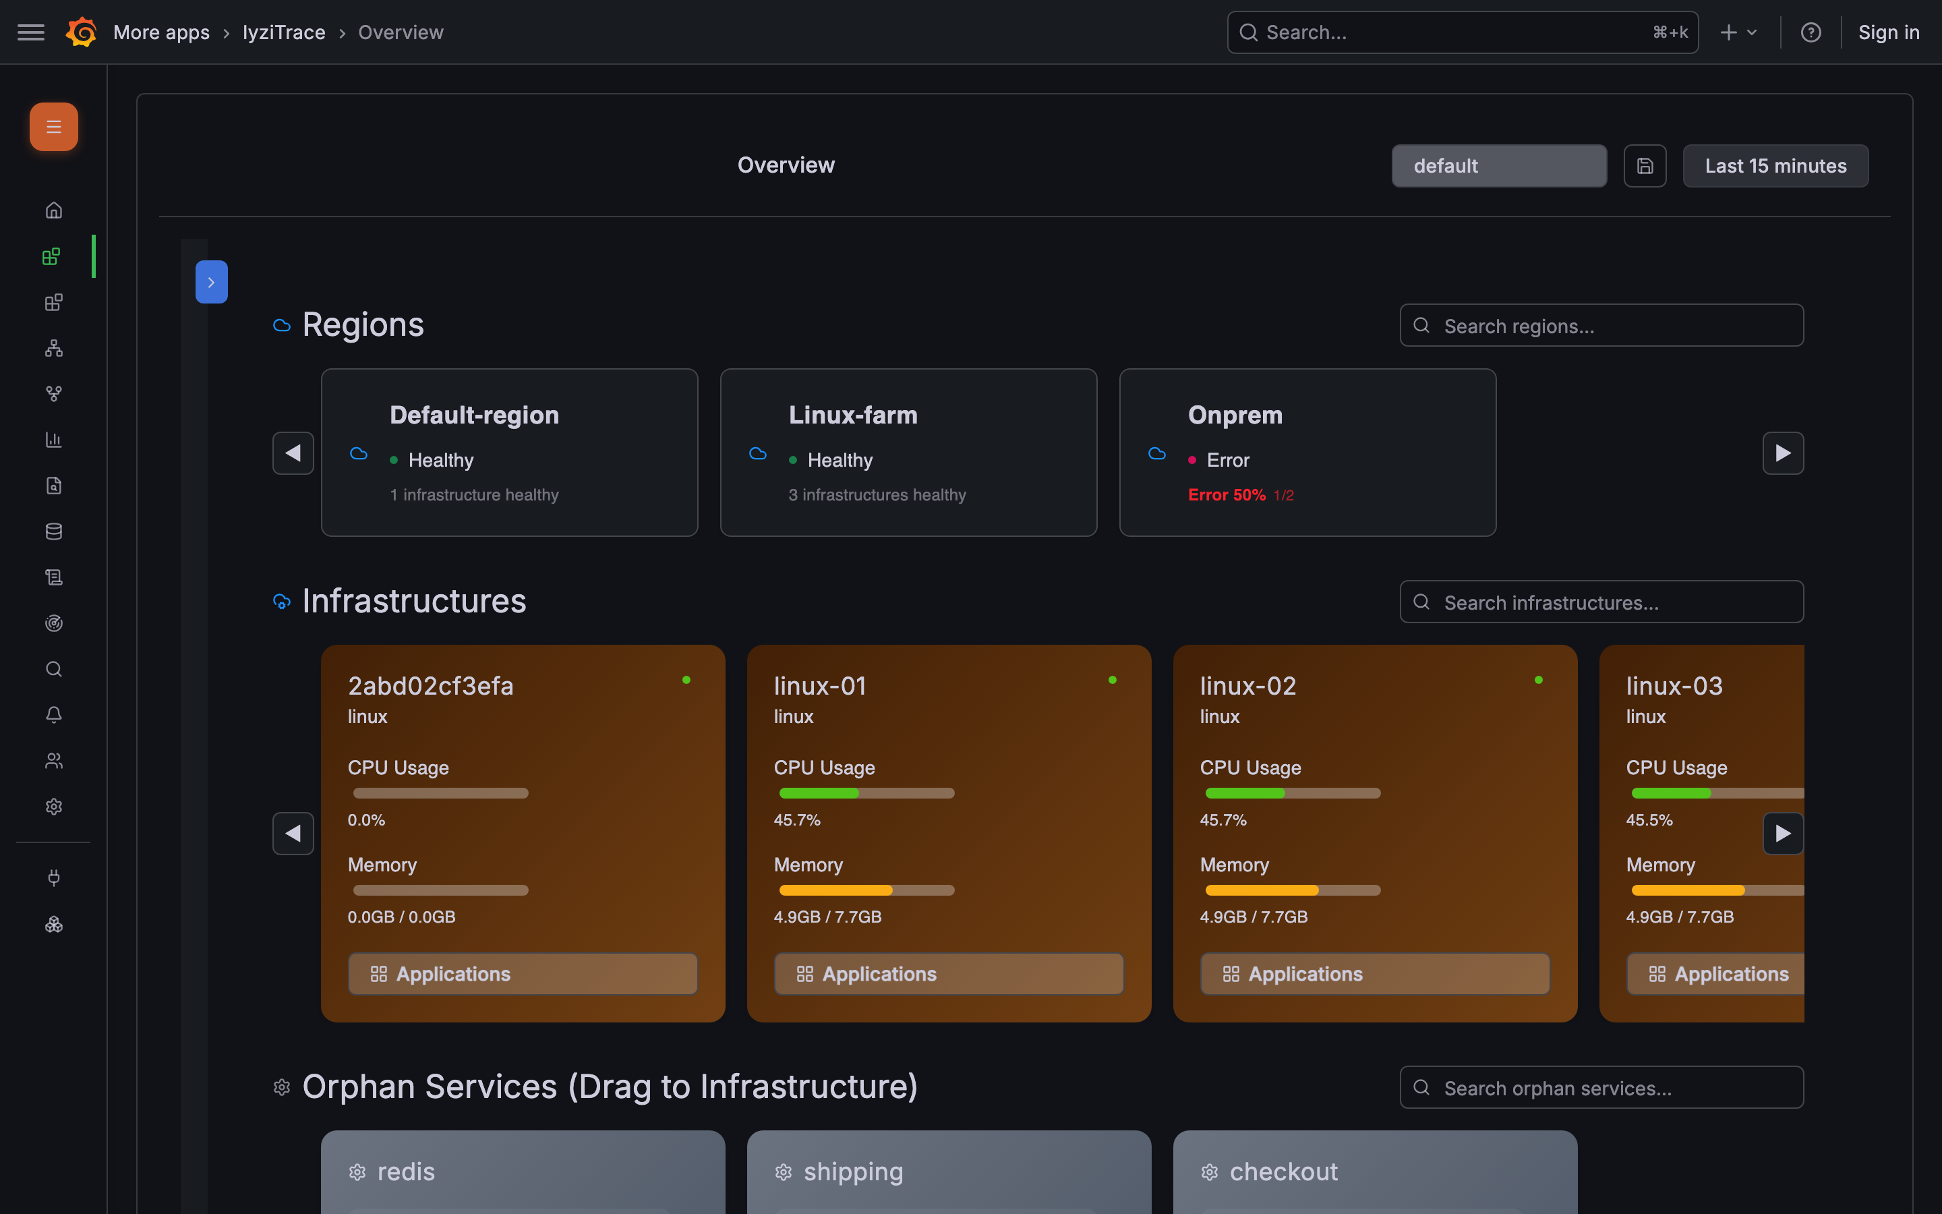Focus the top Search field
The width and height of the screenshot is (1942, 1214).
(x=1462, y=32)
